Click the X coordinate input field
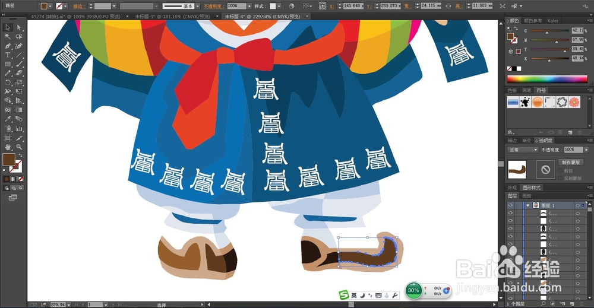The width and height of the screenshot is (594, 308). (353, 6)
